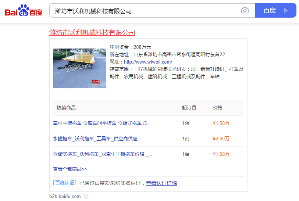Click the shield icon beside b2b.baidu.com
Image resolution: width=299 pixels, height=201 pixels.
[86, 197]
